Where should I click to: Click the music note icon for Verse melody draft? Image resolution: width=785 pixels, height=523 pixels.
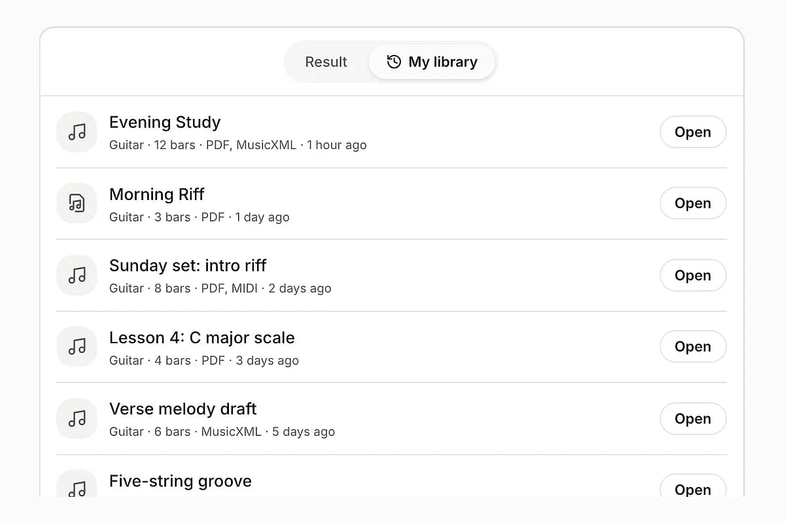click(77, 418)
